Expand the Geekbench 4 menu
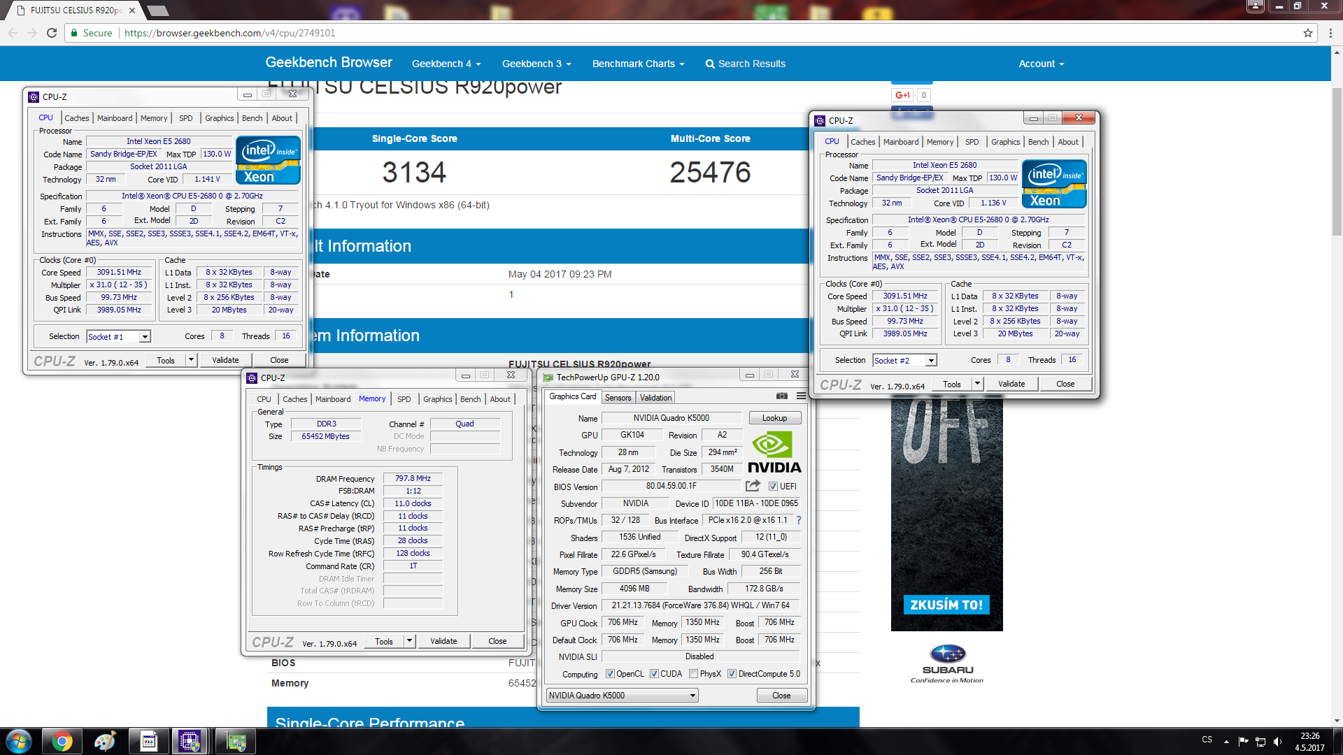The height and width of the screenshot is (755, 1343). 446,64
